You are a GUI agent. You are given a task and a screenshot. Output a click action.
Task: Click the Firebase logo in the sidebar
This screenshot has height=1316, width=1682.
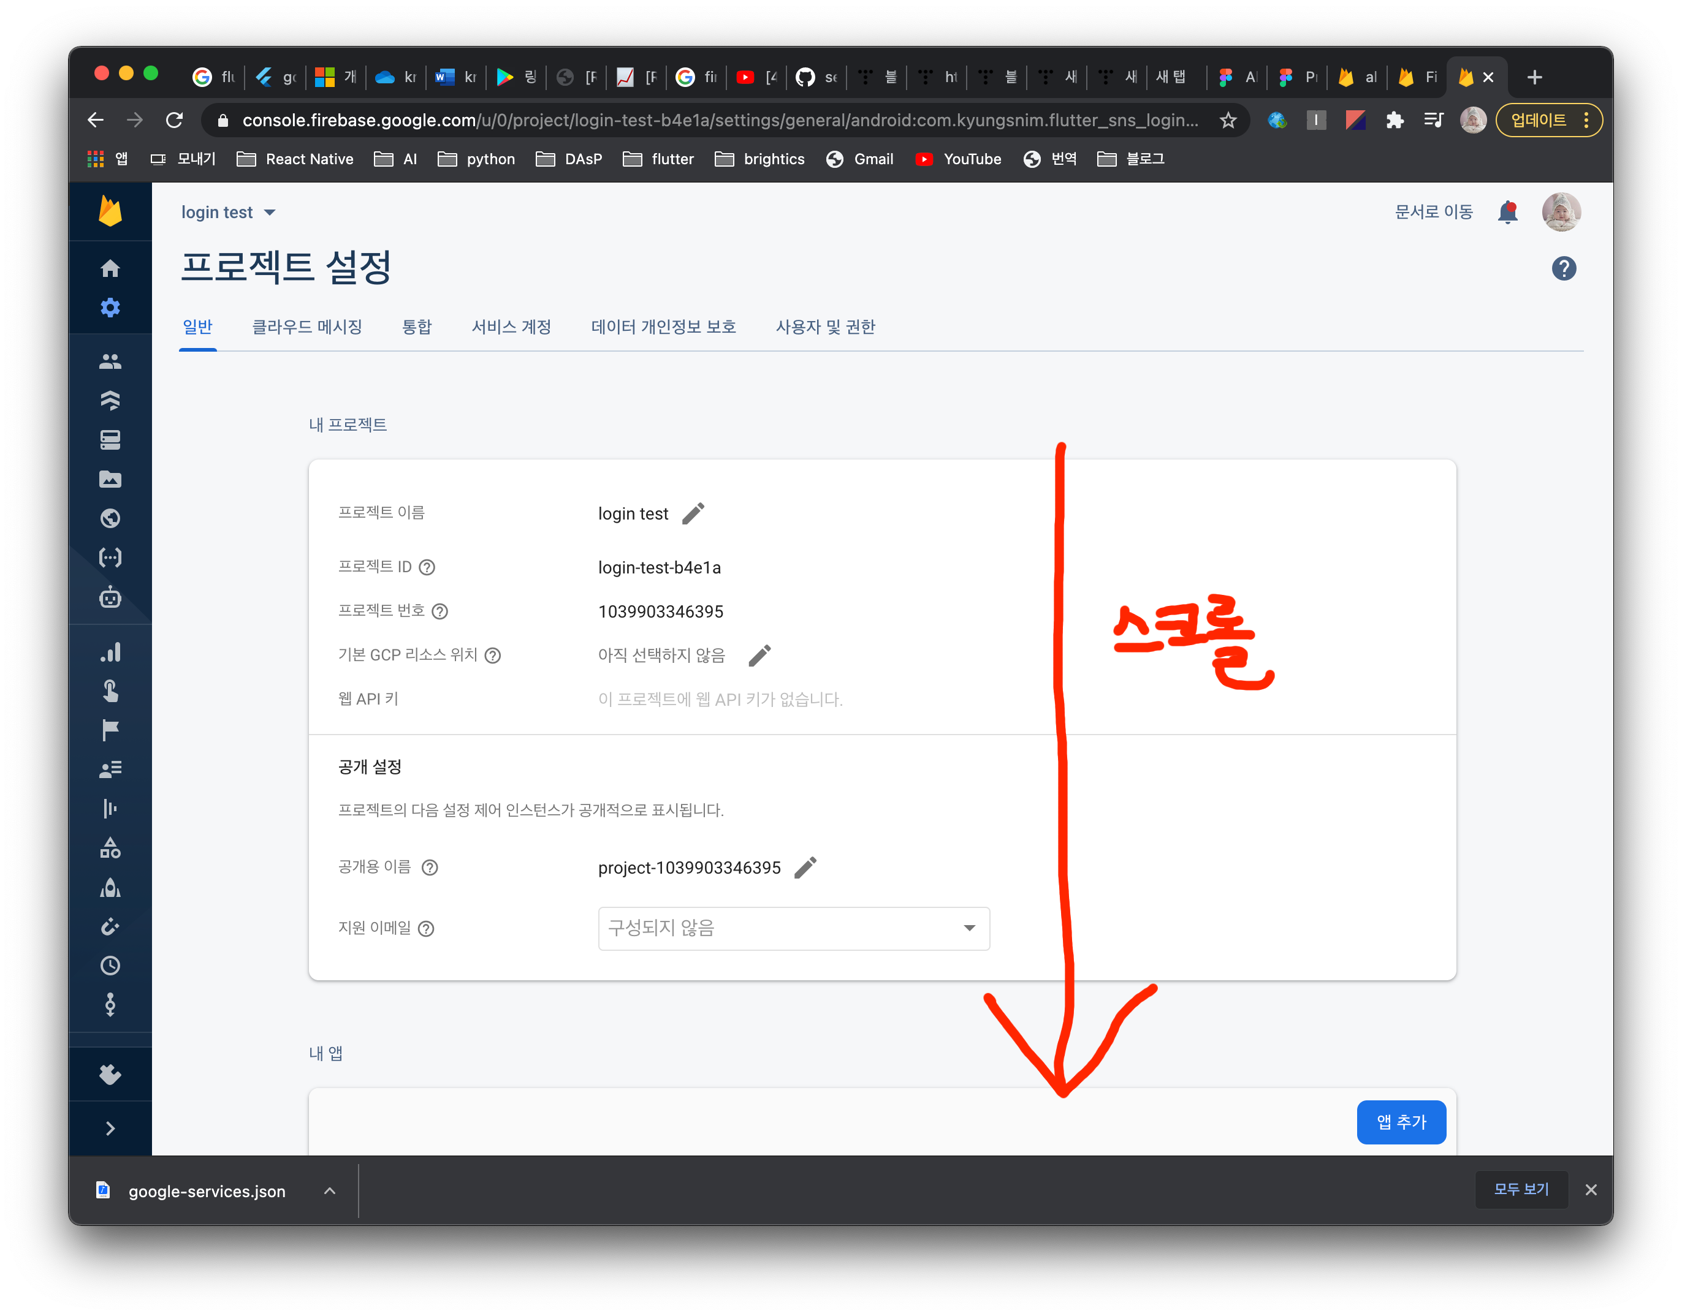(x=110, y=211)
